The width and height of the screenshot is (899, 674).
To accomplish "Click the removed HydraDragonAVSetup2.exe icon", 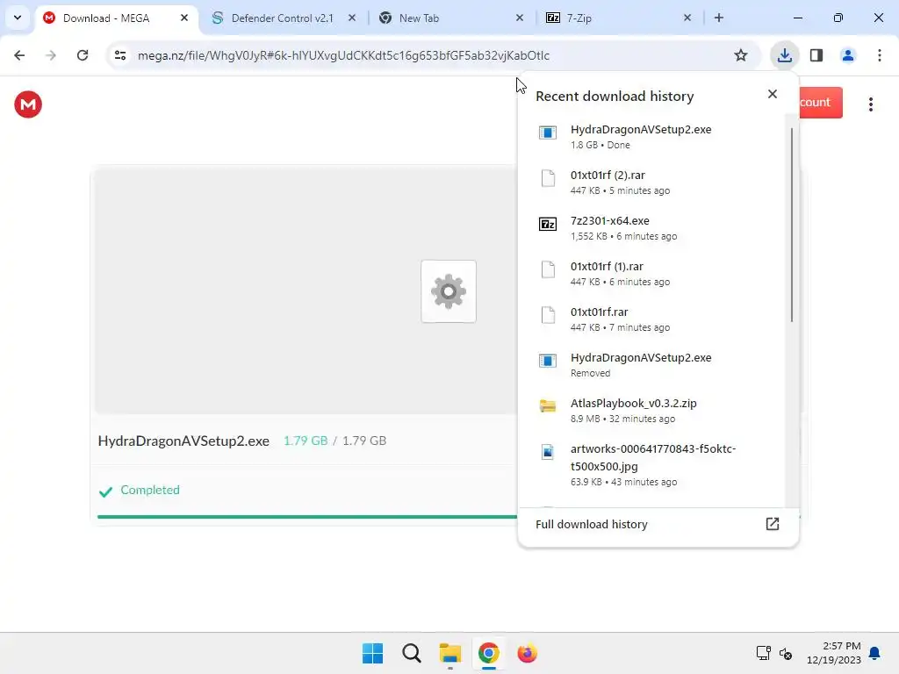I will 548,361.
